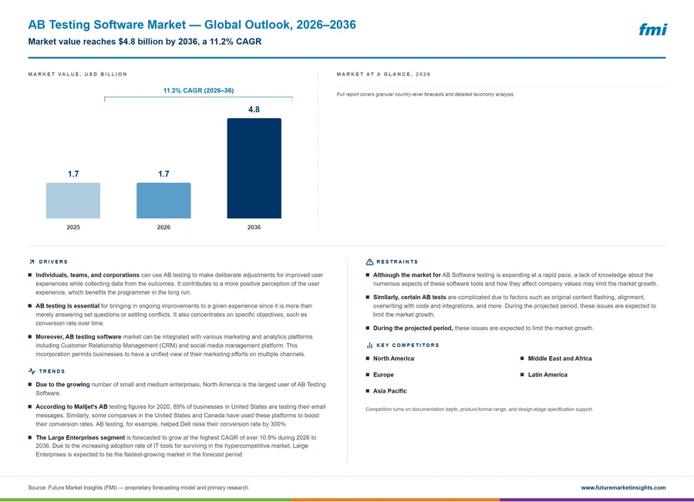Click the 2036 dark navy bar
The height and width of the screenshot is (502, 694).
pos(254,168)
